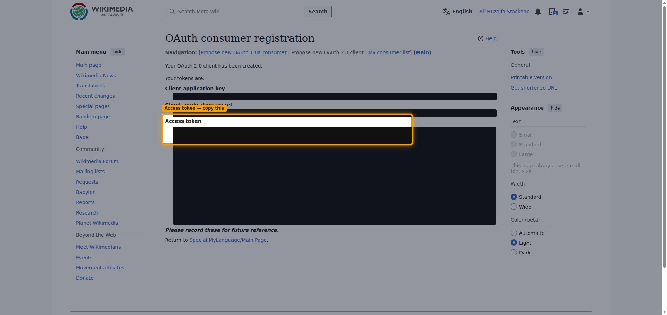Click the page vertical scrollbar
667x315 pixels.
point(664,136)
